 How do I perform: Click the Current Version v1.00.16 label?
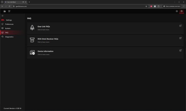(12, 108)
